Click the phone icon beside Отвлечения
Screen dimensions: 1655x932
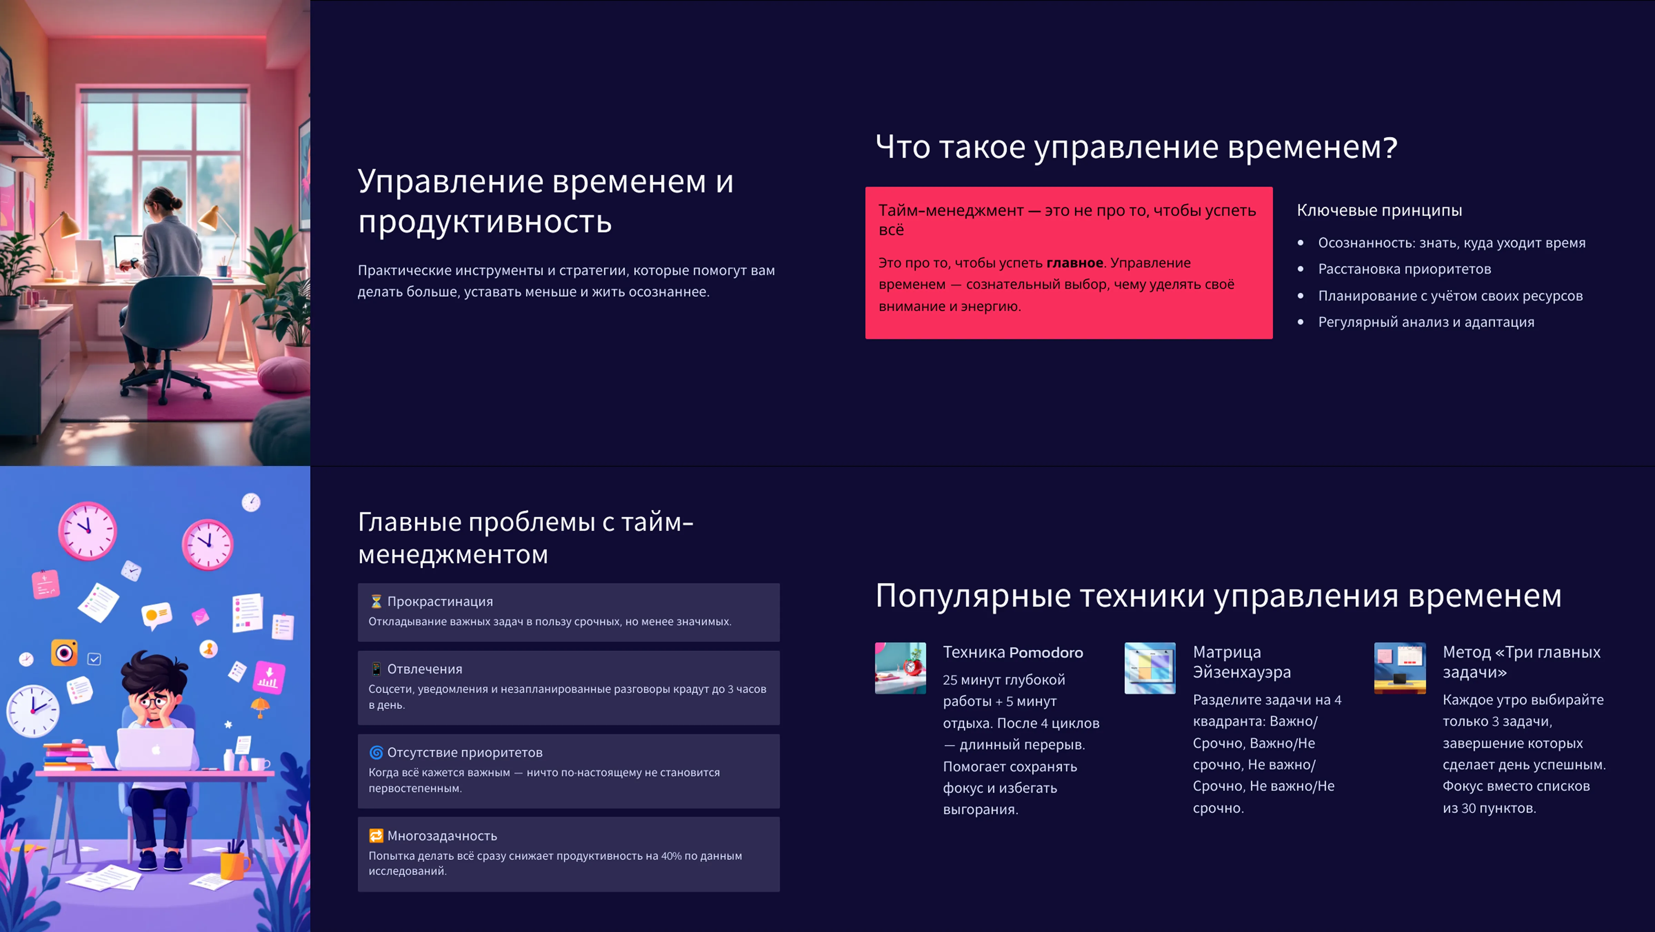[x=376, y=669]
